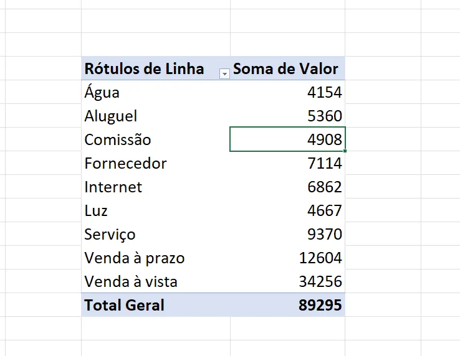The width and height of the screenshot is (460, 356).
Task: Select the value 4154 cell
Action: point(287,92)
